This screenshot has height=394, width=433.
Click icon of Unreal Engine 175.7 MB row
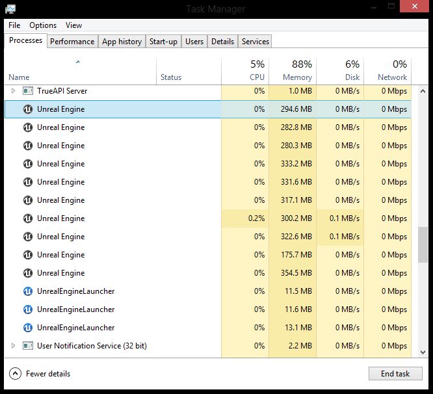pyautogui.click(x=28, y=255)
